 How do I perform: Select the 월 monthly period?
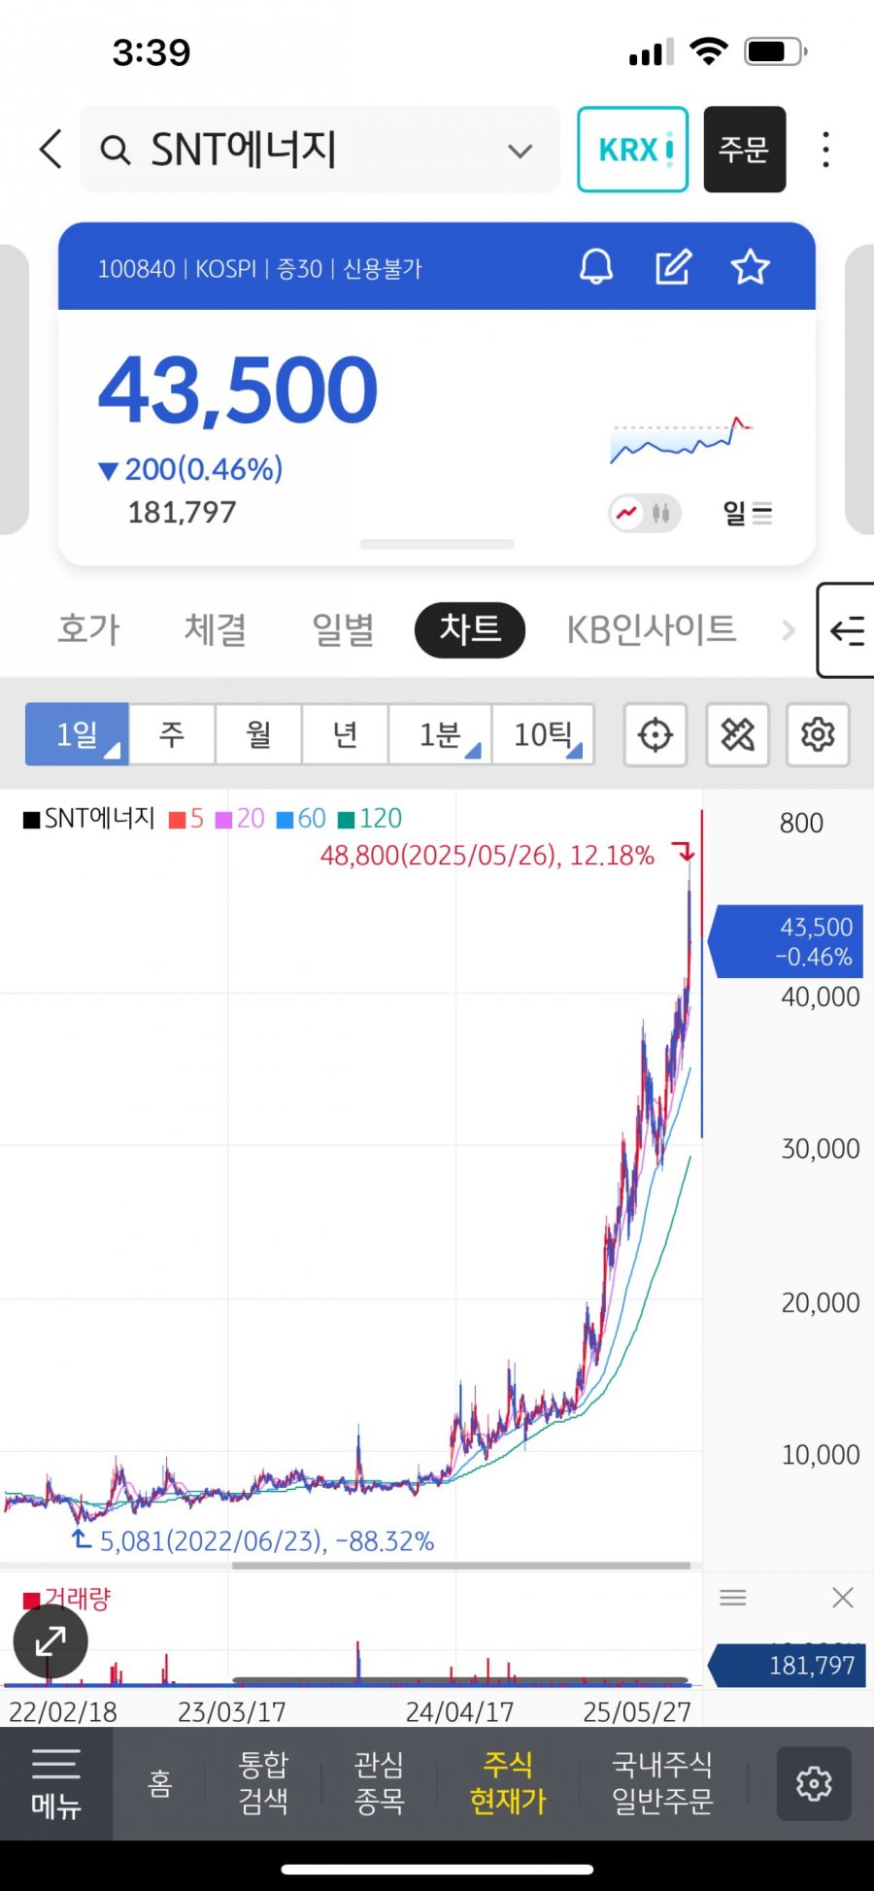pyautogui.click(x=258, y=734)
